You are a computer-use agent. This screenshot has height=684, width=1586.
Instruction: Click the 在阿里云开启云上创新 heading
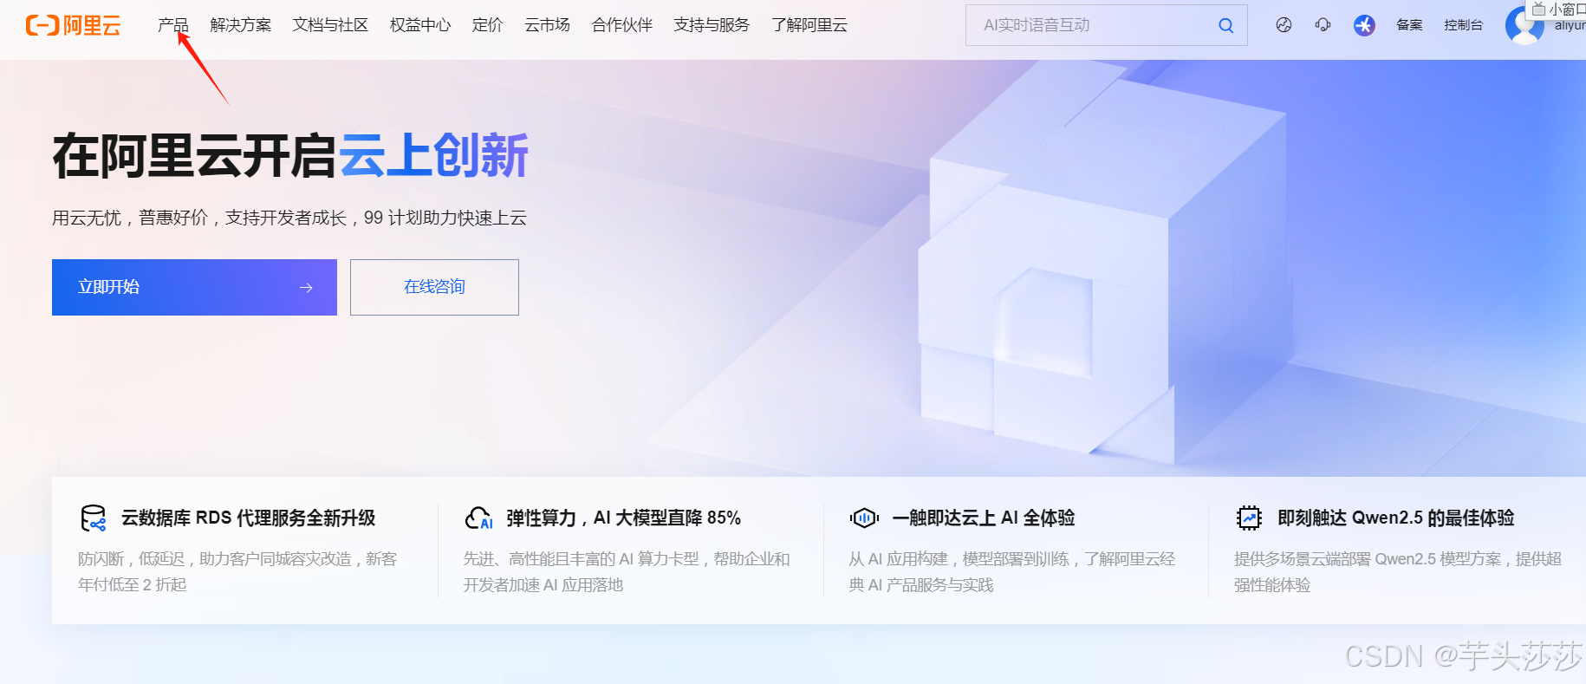pos(290,156)
